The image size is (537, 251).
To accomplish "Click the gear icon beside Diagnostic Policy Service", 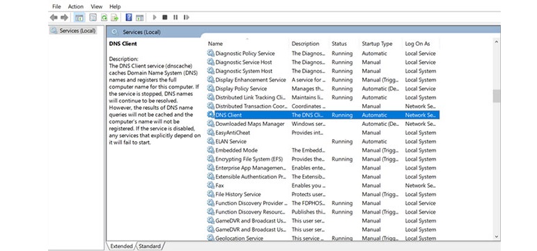I will 210,54.
